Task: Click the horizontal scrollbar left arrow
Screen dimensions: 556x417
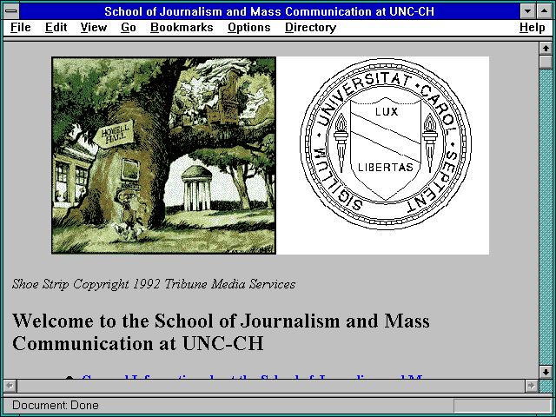Action: coord(10,386)
